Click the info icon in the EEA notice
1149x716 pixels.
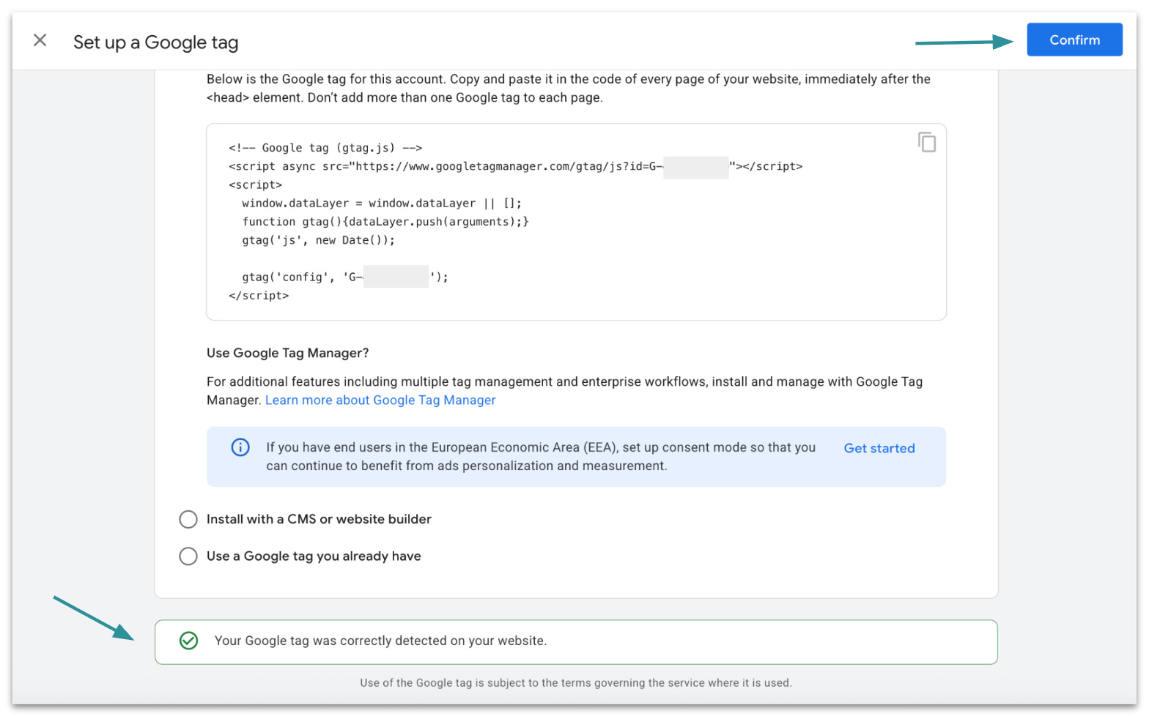(x=240, y=447)
